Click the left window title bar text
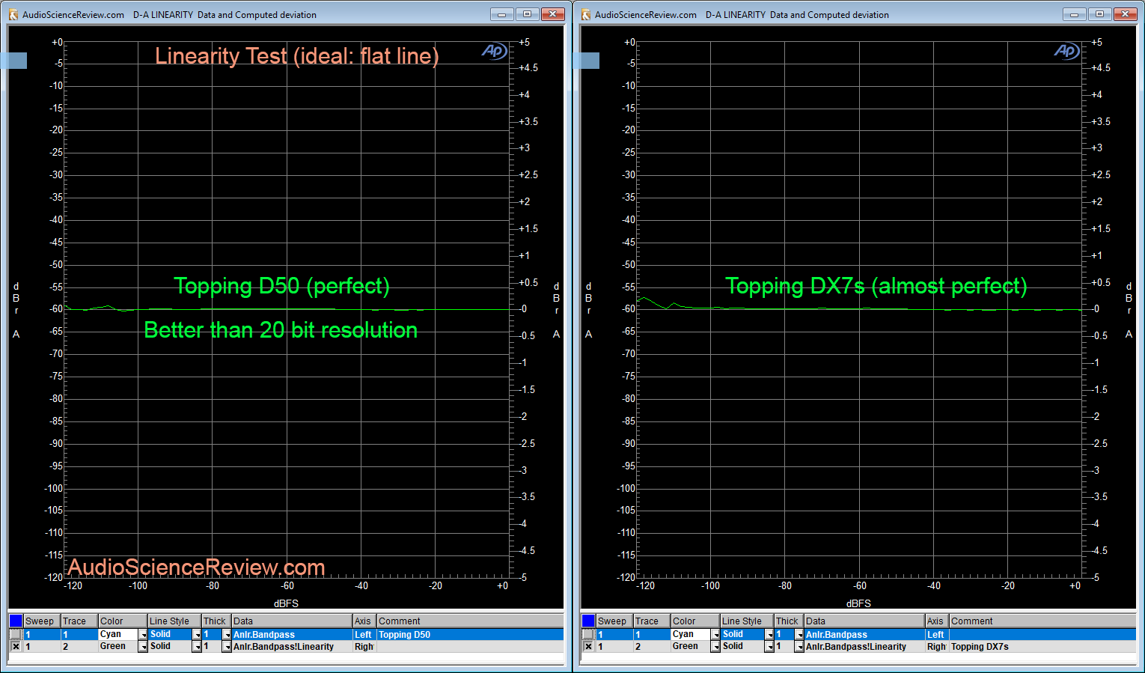 click(x=169, y=15)
